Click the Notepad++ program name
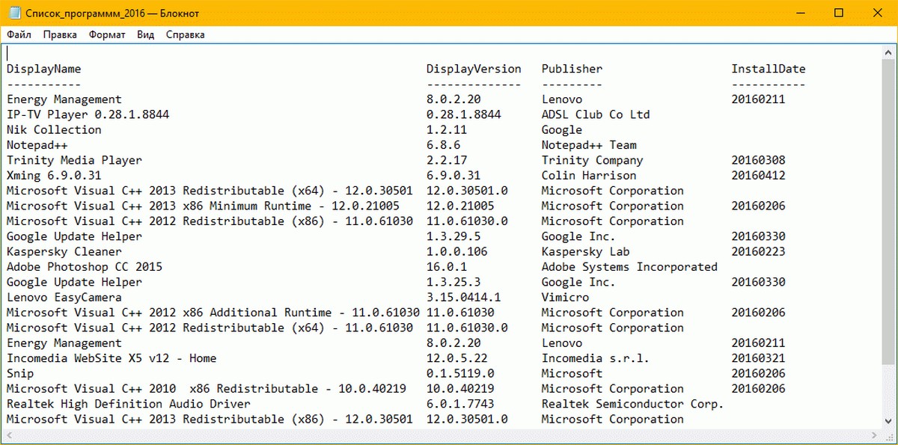This screenshot has width=898, height=445. [x=37, y=145]
